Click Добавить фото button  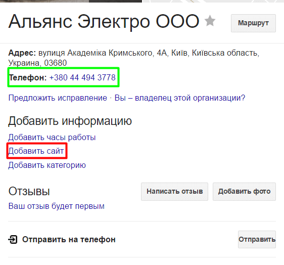click(x=245, y=192)
